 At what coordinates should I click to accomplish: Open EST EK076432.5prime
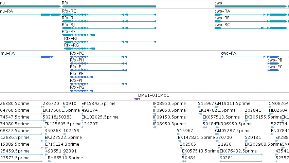pyautogui.click(x=238, y=151)
